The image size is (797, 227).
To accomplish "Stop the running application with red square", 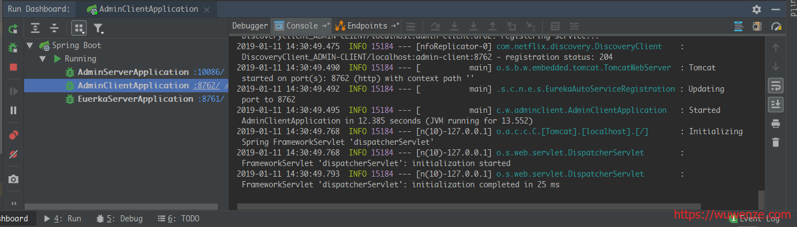I will click(13, 67).
